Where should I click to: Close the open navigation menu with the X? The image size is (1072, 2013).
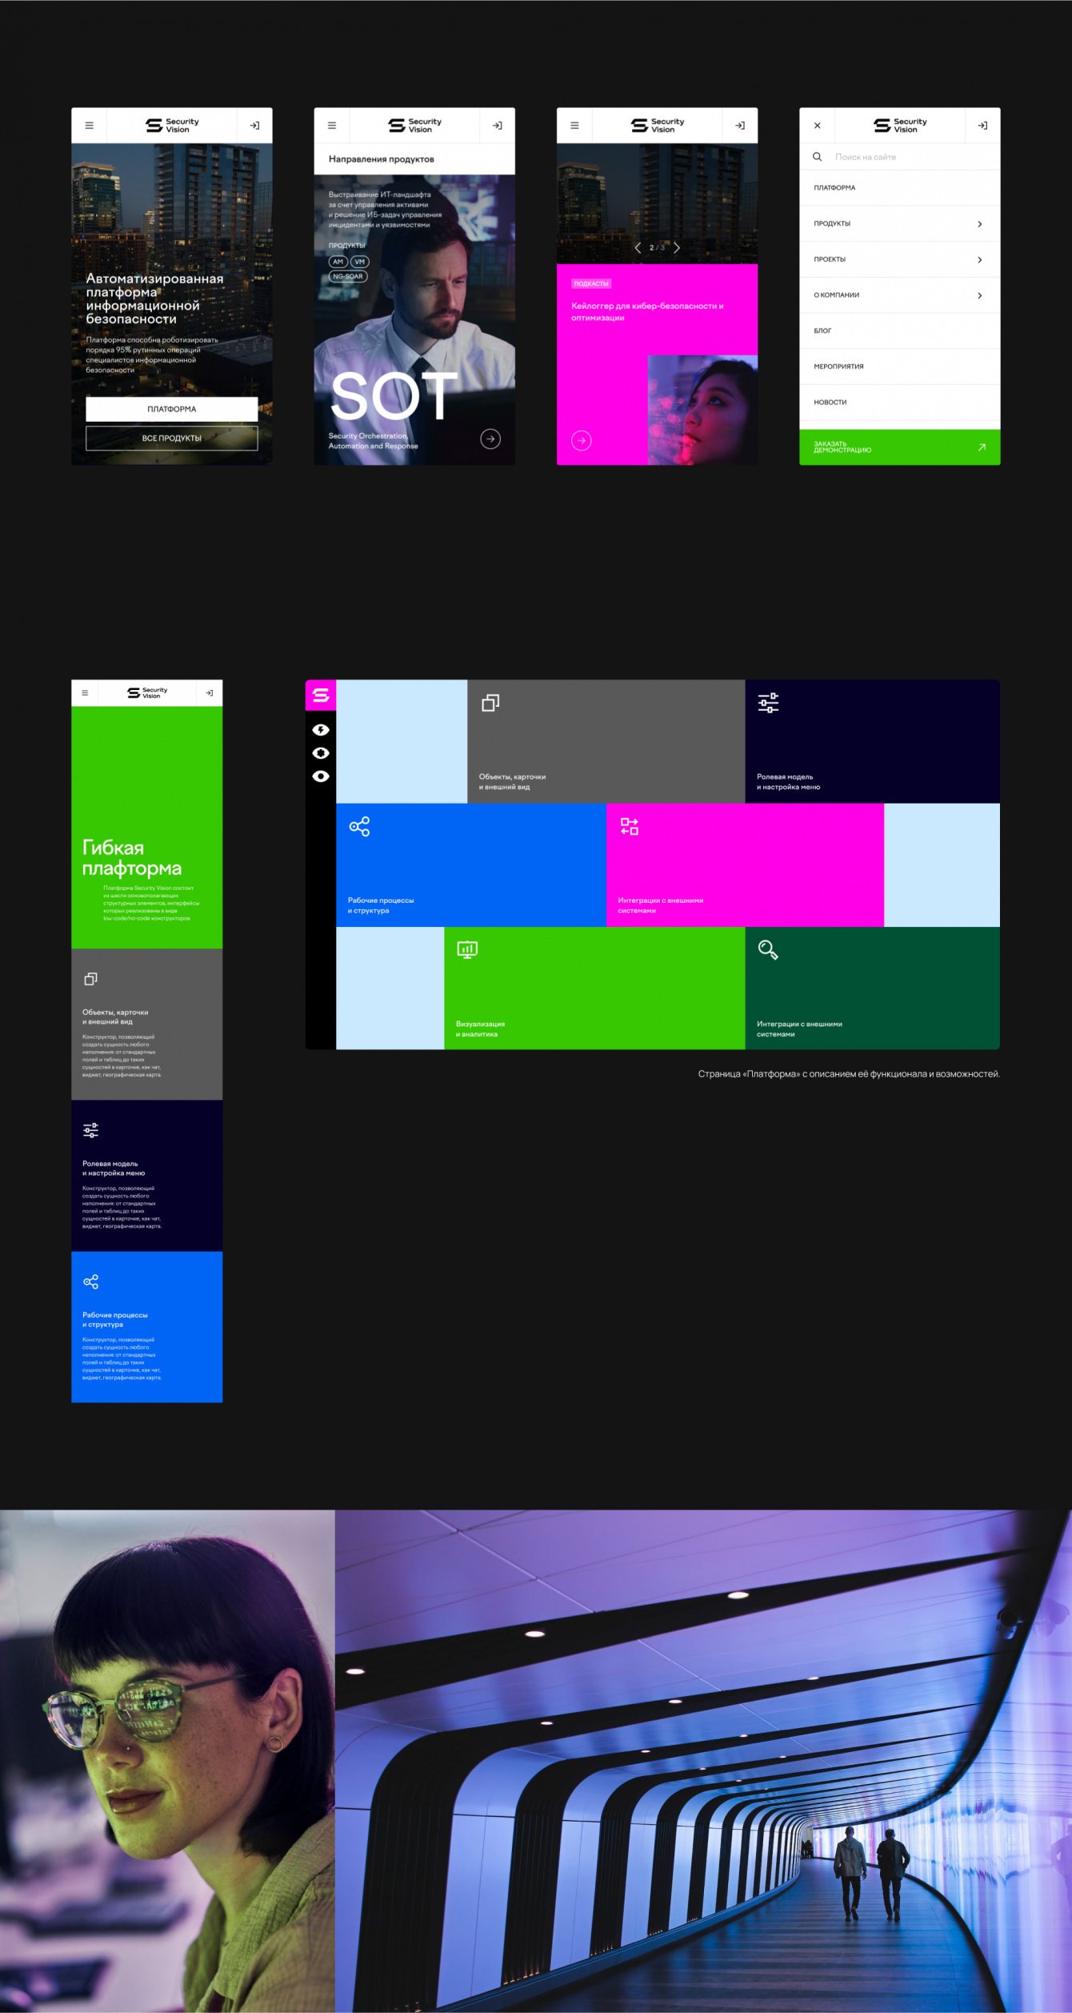pos(817,126)
